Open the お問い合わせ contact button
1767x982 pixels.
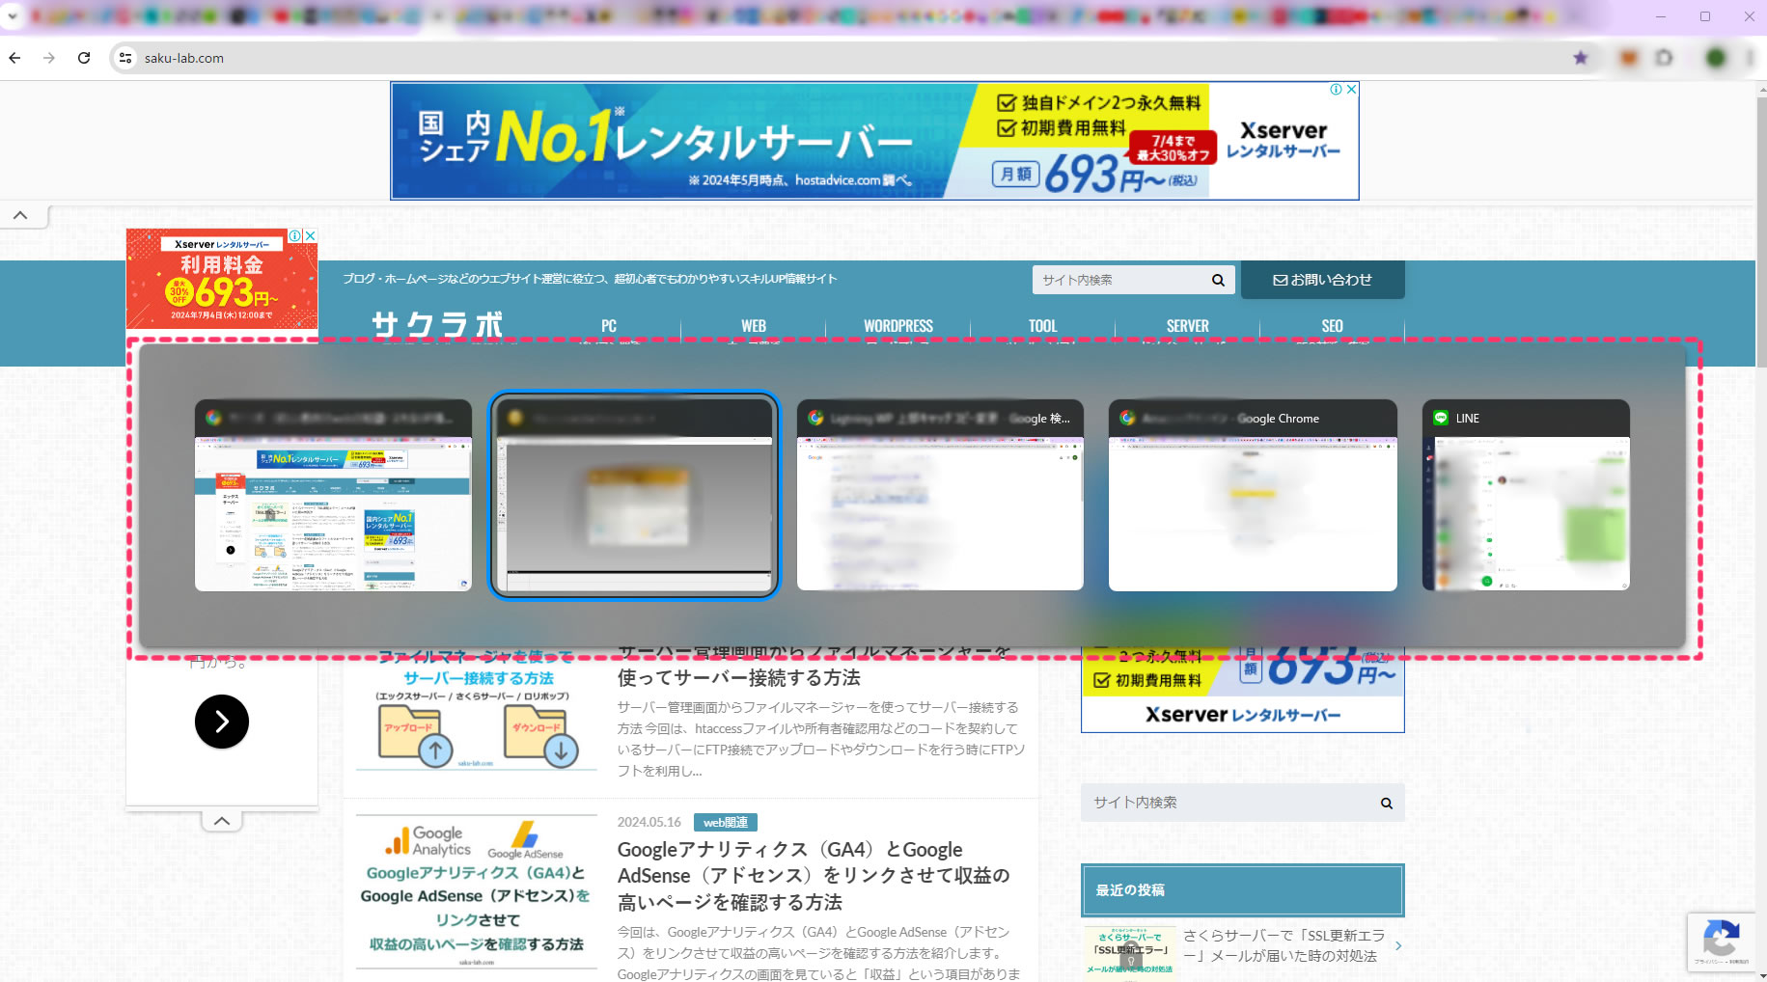pos(1322,280)
